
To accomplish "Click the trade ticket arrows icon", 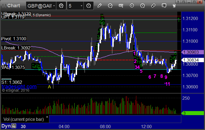I will coord(153,6).
